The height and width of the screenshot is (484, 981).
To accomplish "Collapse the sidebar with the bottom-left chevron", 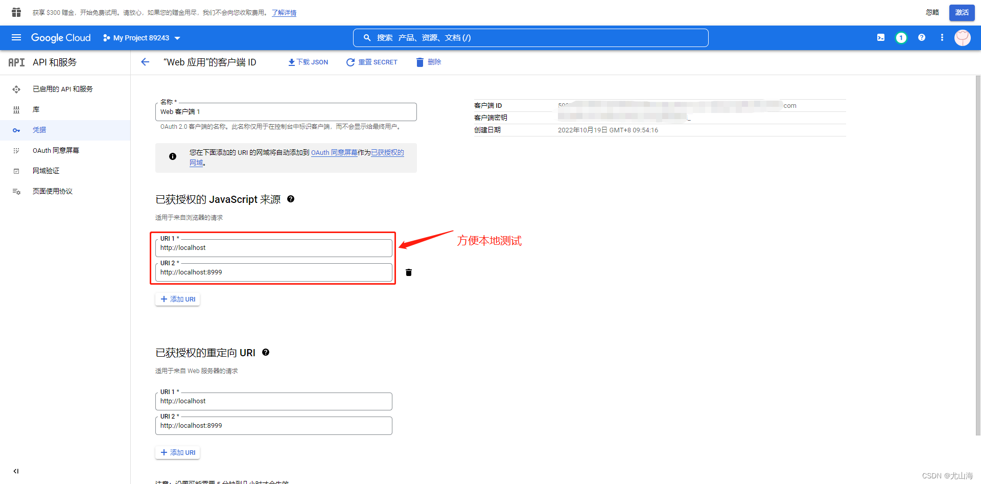I will [x=16, y=471].
